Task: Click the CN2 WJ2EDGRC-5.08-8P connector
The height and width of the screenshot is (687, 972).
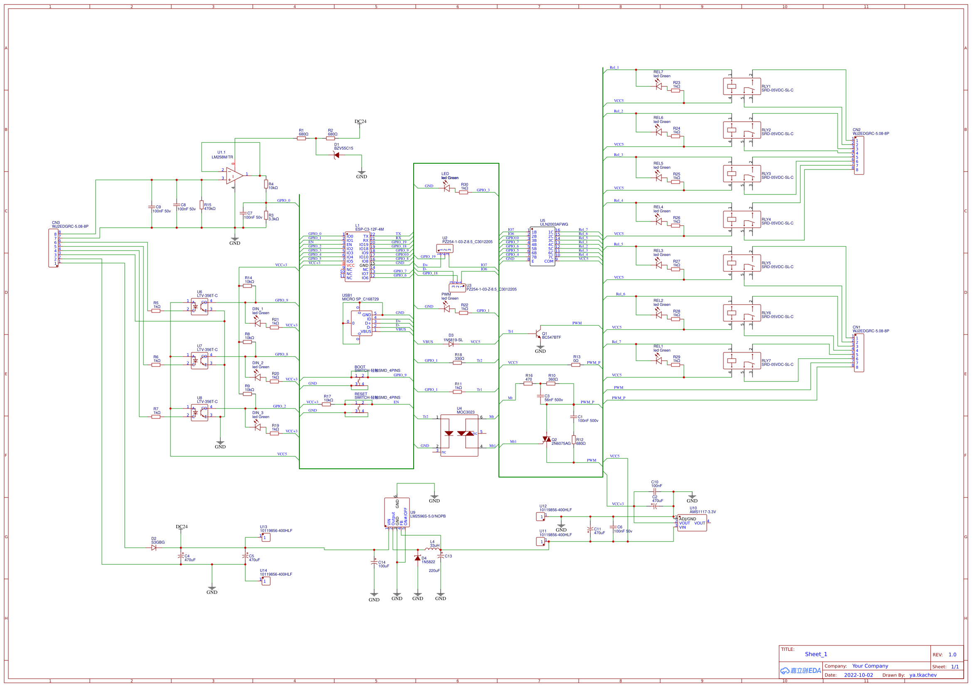Action: (859, 155)
